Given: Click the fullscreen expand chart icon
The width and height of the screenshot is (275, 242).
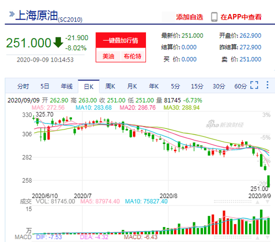Looking at the screenshot, I should (254, 85).
